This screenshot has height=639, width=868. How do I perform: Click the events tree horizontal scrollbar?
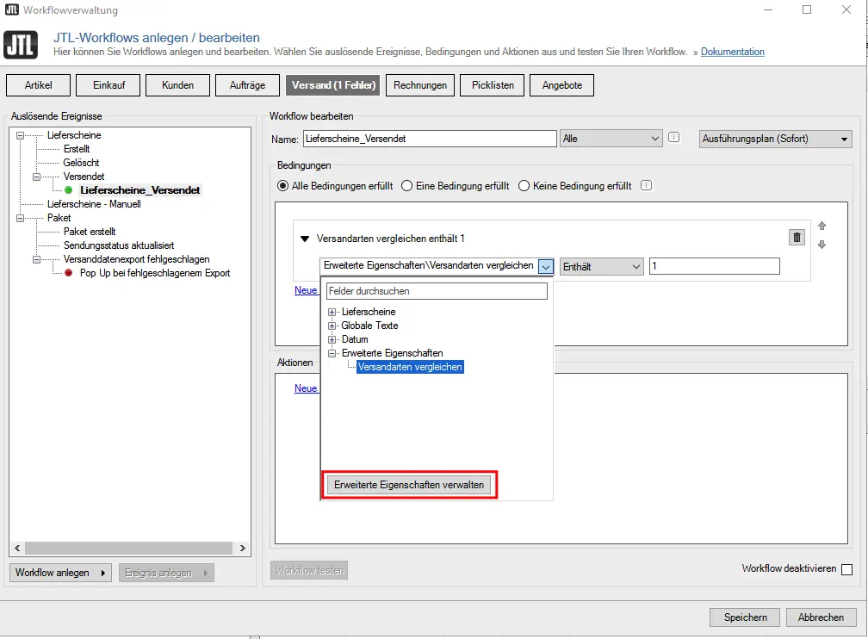(x=128, y=549)
